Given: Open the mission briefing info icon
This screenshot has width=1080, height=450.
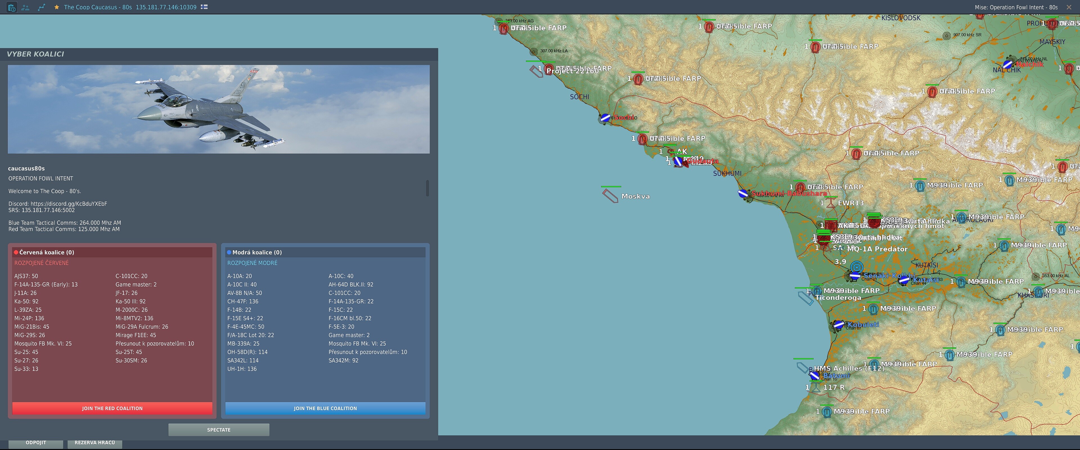Looking at the screenshot, I should click(12, 7).
